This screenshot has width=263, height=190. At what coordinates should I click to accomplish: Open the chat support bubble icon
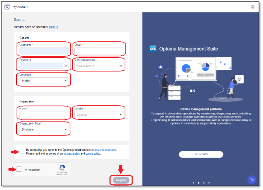(x=252, y=180)
